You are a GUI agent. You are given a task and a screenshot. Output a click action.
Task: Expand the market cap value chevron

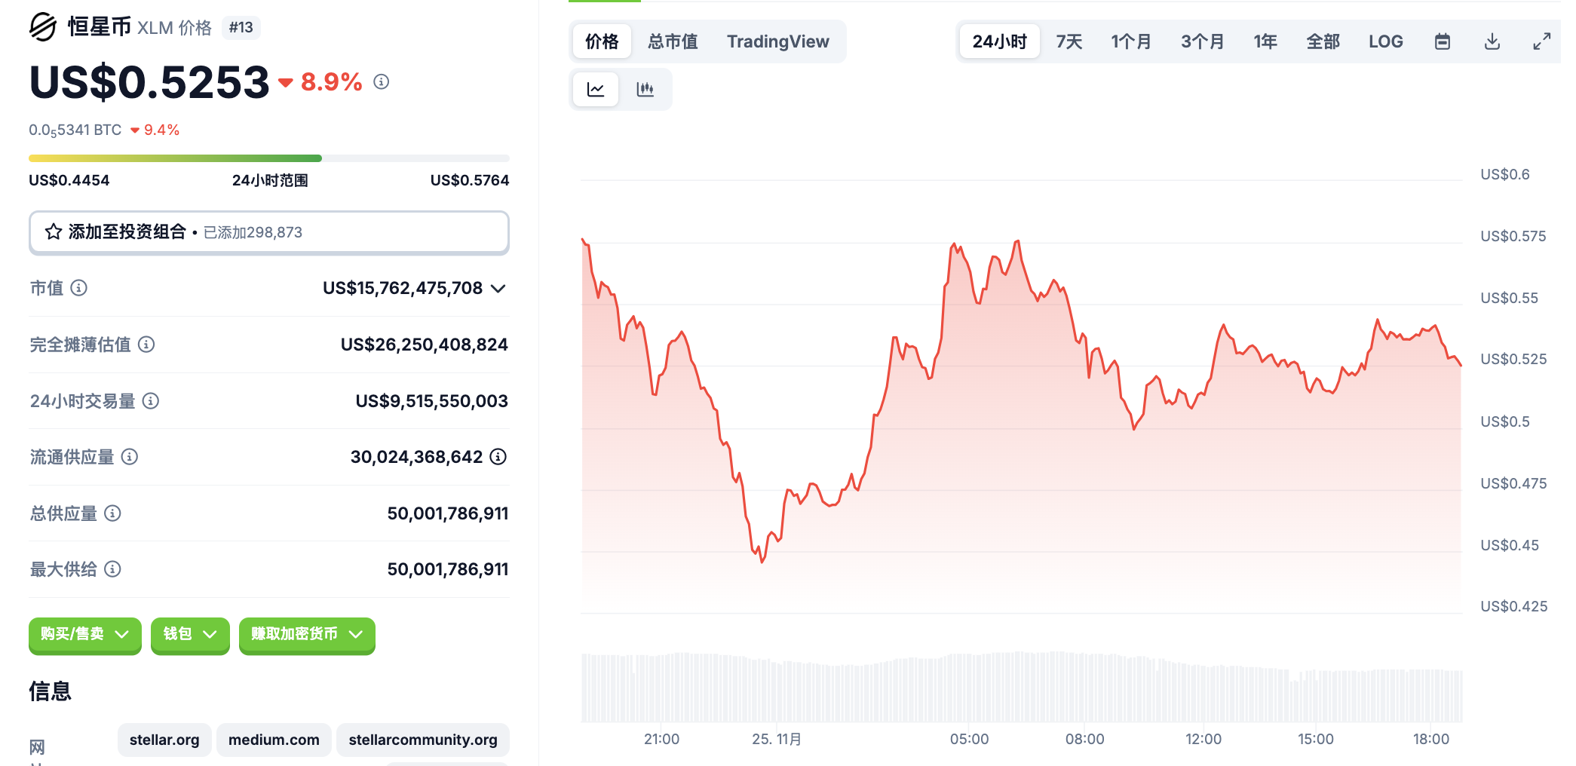498,289
